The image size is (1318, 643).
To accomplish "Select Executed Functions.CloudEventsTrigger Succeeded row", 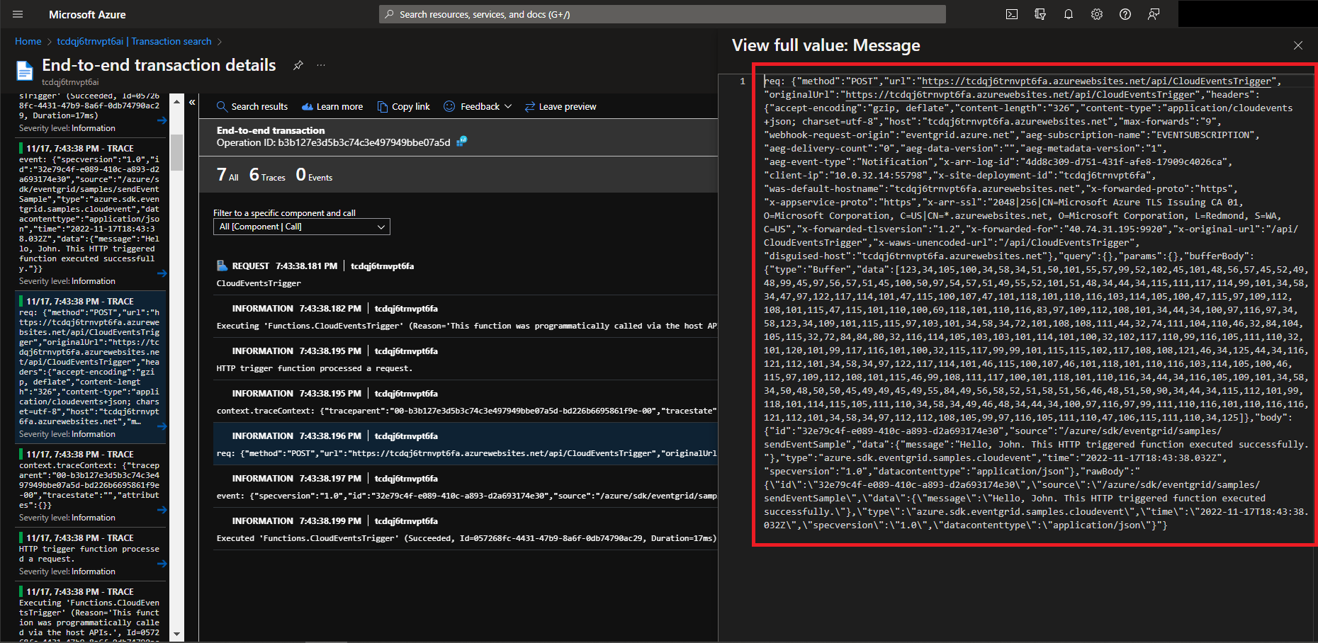I will coord(467,529).
